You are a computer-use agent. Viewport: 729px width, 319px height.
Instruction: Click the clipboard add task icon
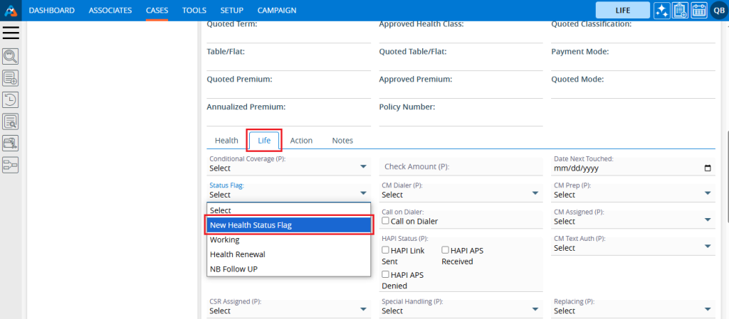[680, 11]
